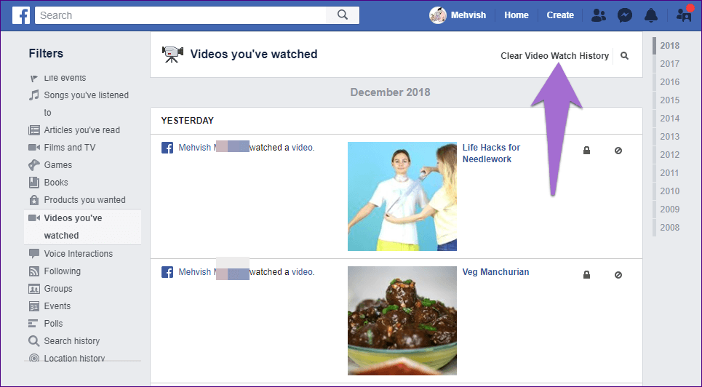Screen dimensions: 702x387
Task: Select Voice Interactions filter label
Action: tap(79, 254)
